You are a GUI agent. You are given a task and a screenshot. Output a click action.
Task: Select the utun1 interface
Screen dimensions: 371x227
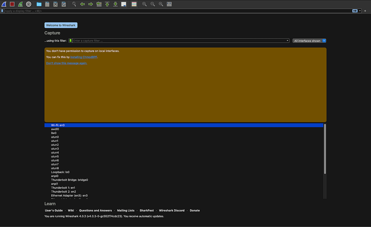coord(184,141)
